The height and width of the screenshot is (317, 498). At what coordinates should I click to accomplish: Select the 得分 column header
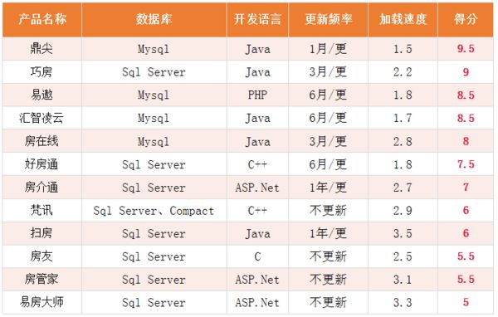(466, 19)
